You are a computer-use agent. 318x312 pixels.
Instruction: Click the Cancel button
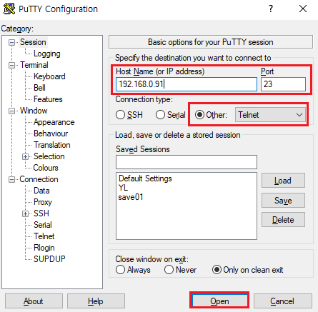(283, 301)
